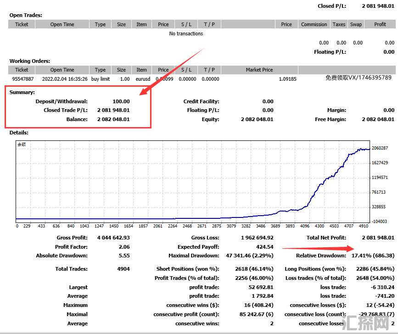Click the 'Closed P/L:' label at top
The image size is (398, 334).
point(332,6)
